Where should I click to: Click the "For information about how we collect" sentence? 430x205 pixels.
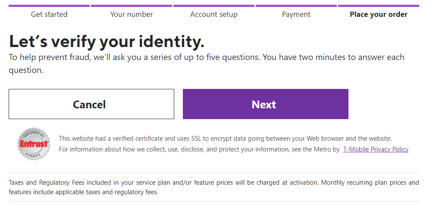(x=199, y=149)
